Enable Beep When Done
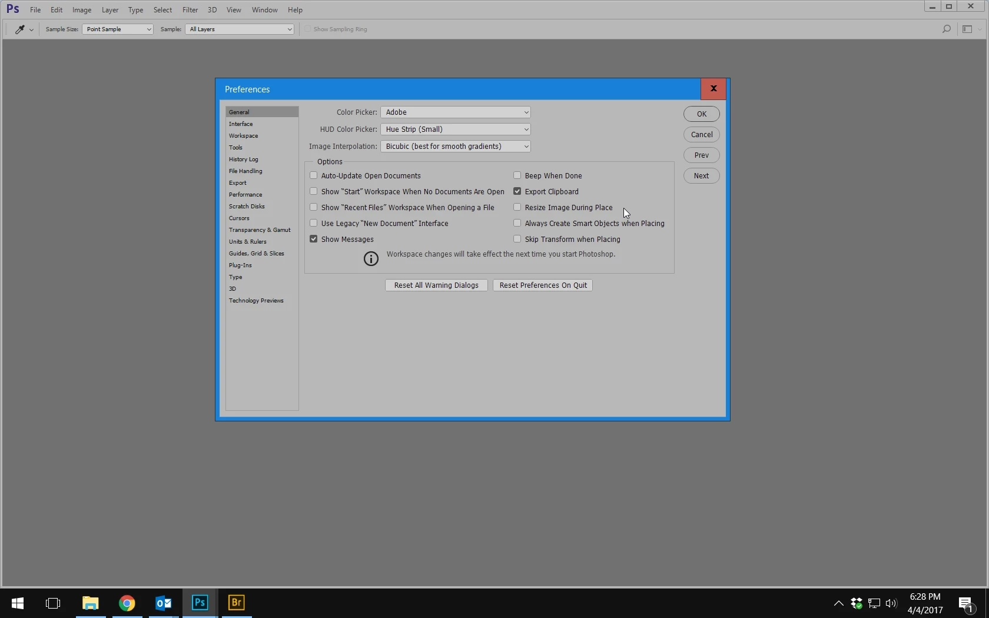989x618 pixels. pyautogui.click(x=517, y=175)
